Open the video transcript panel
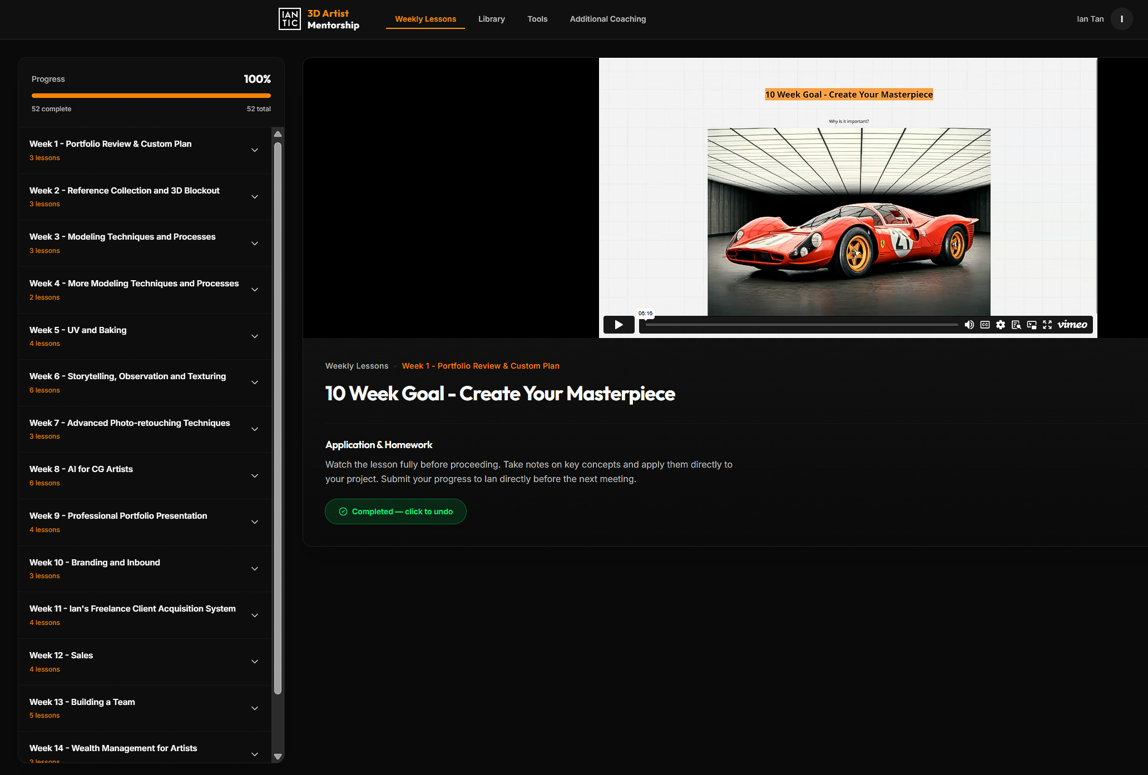The height and width of the screenshot is (775, 1148). [x=1016, y=325]
